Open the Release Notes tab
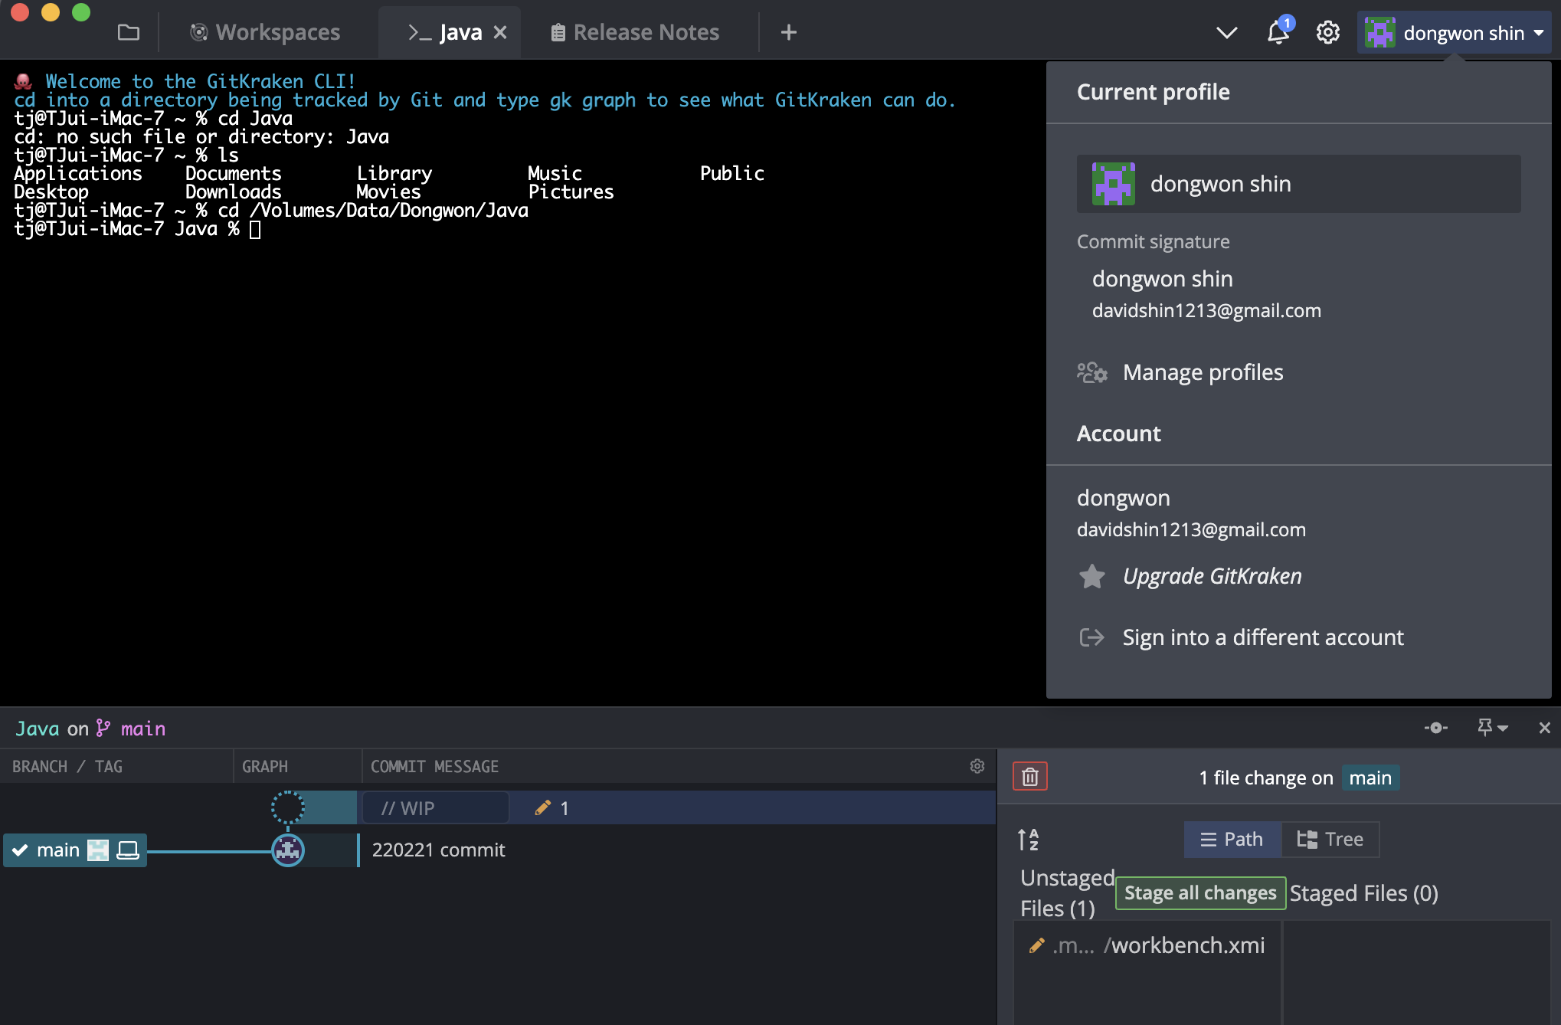Screen dimensions: 1561x1025 coord(635,32)
